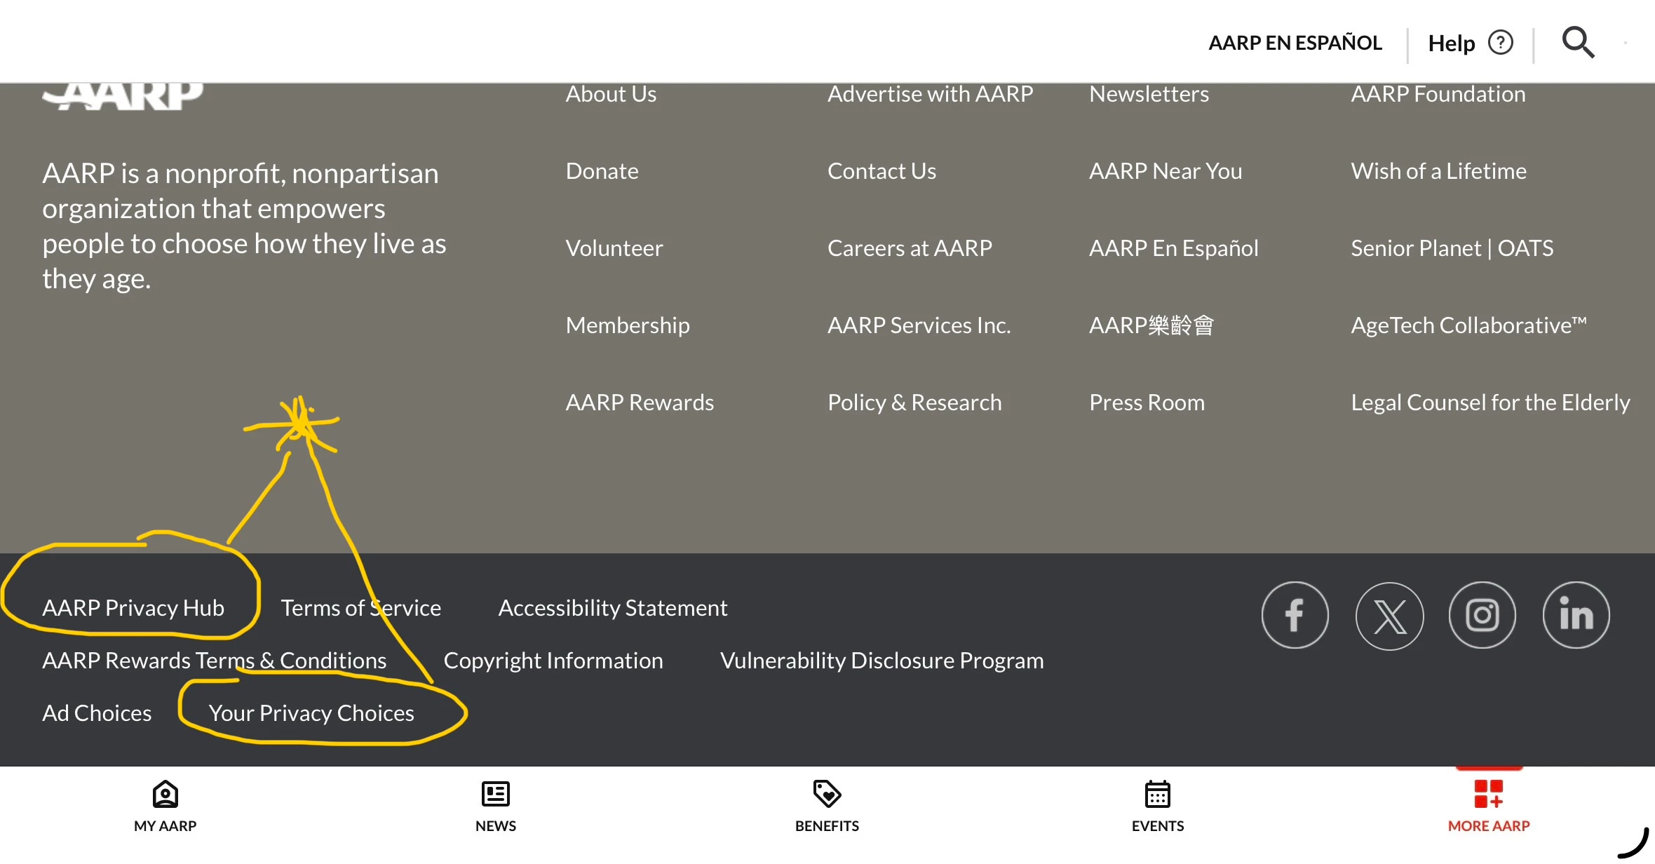The width and height of the screenshot is (1655, 864).
Task: Open Senior Planet | OATS link
Action: tap(1452, 248)
